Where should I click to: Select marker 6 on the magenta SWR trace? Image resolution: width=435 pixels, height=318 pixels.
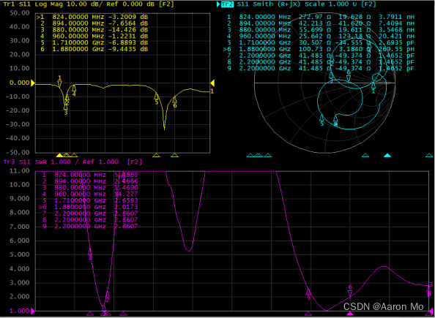point(350,290)
